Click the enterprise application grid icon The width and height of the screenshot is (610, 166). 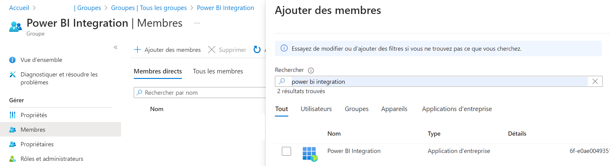click(310, 154)
